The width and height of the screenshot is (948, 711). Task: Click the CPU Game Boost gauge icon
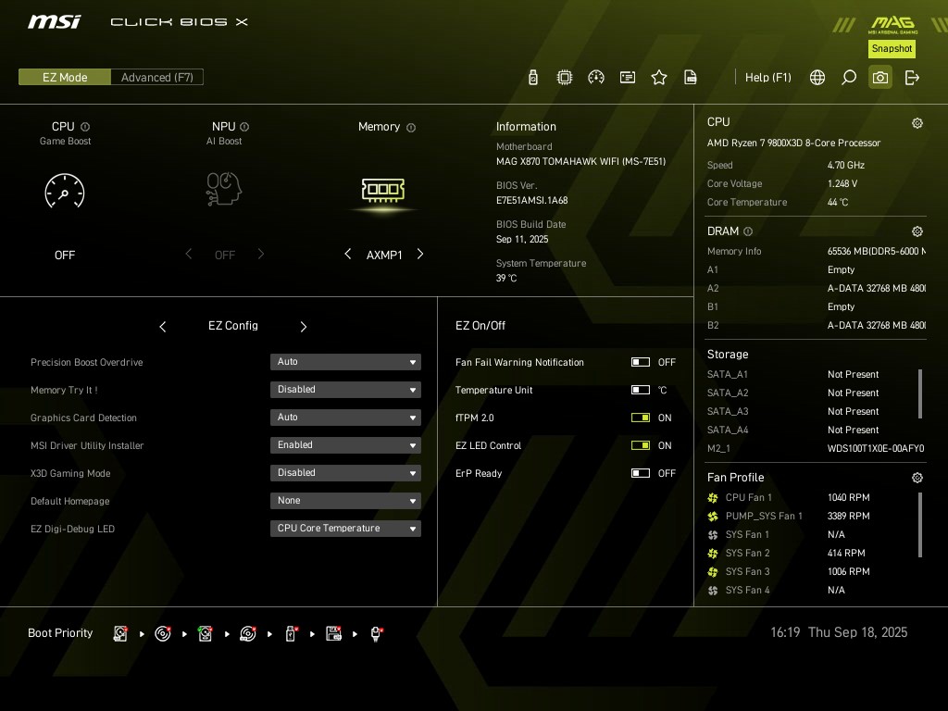pyautogui.click(x=65, y=192)
